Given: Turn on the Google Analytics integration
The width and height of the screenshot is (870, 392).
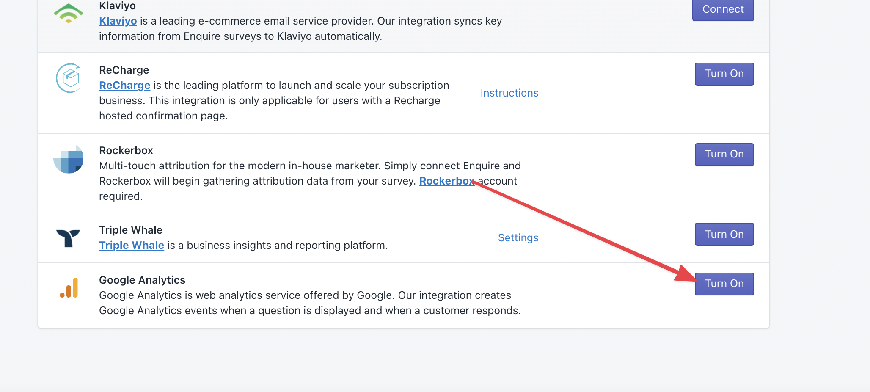Looking at the screenshot, I should click(724, 284).
